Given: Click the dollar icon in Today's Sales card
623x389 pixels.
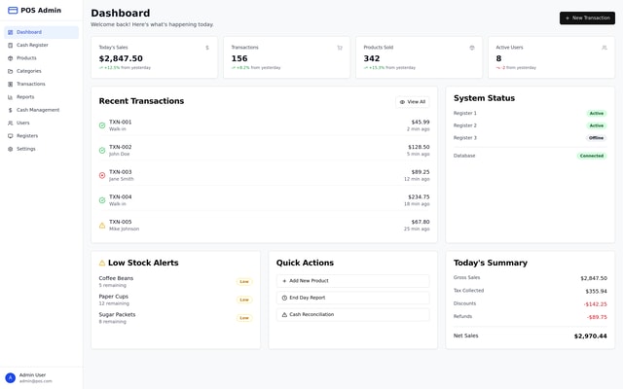Looking at the screenshot, I should point(207,47).
